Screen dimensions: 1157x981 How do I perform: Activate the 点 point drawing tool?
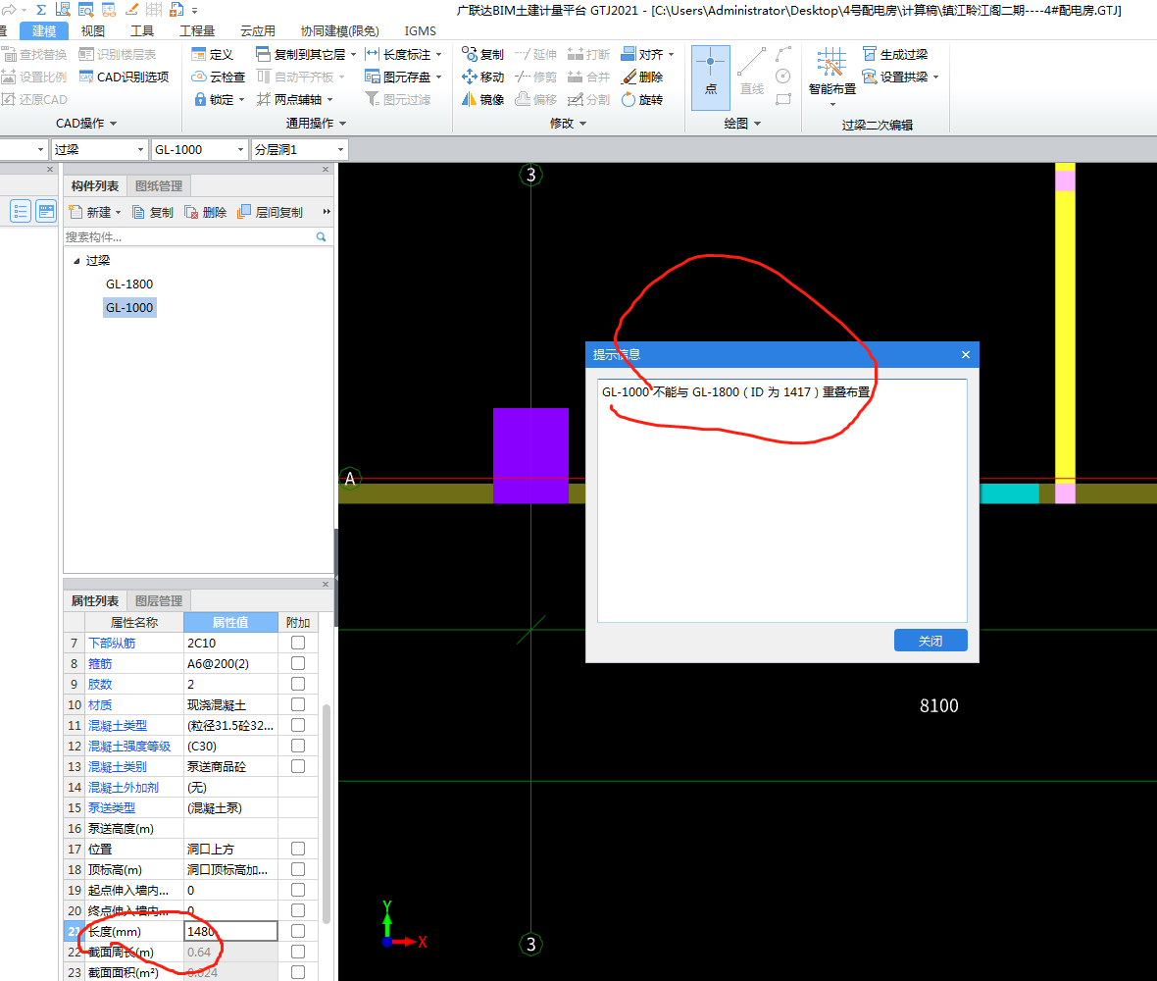pyautogui.click(x=711, y=77)
